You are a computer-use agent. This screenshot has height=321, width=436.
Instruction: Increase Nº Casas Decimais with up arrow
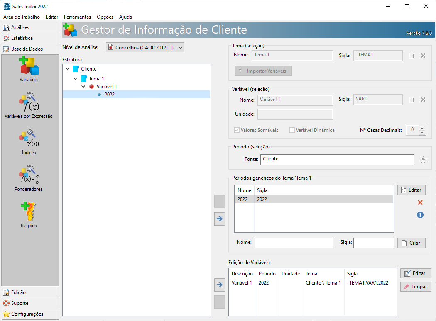pos(422,128)
